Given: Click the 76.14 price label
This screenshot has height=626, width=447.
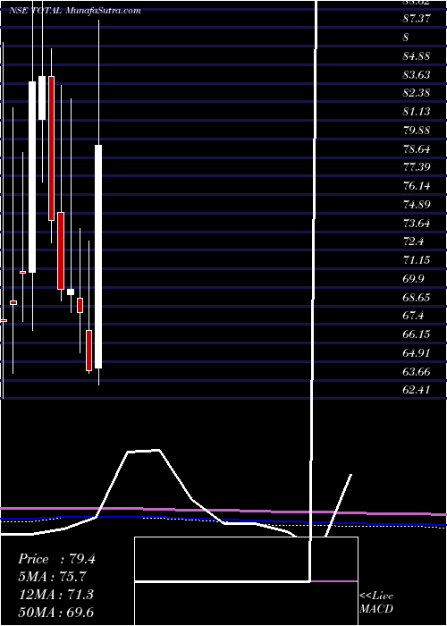Looking at the screenshot, I should [x=417, y=186].
